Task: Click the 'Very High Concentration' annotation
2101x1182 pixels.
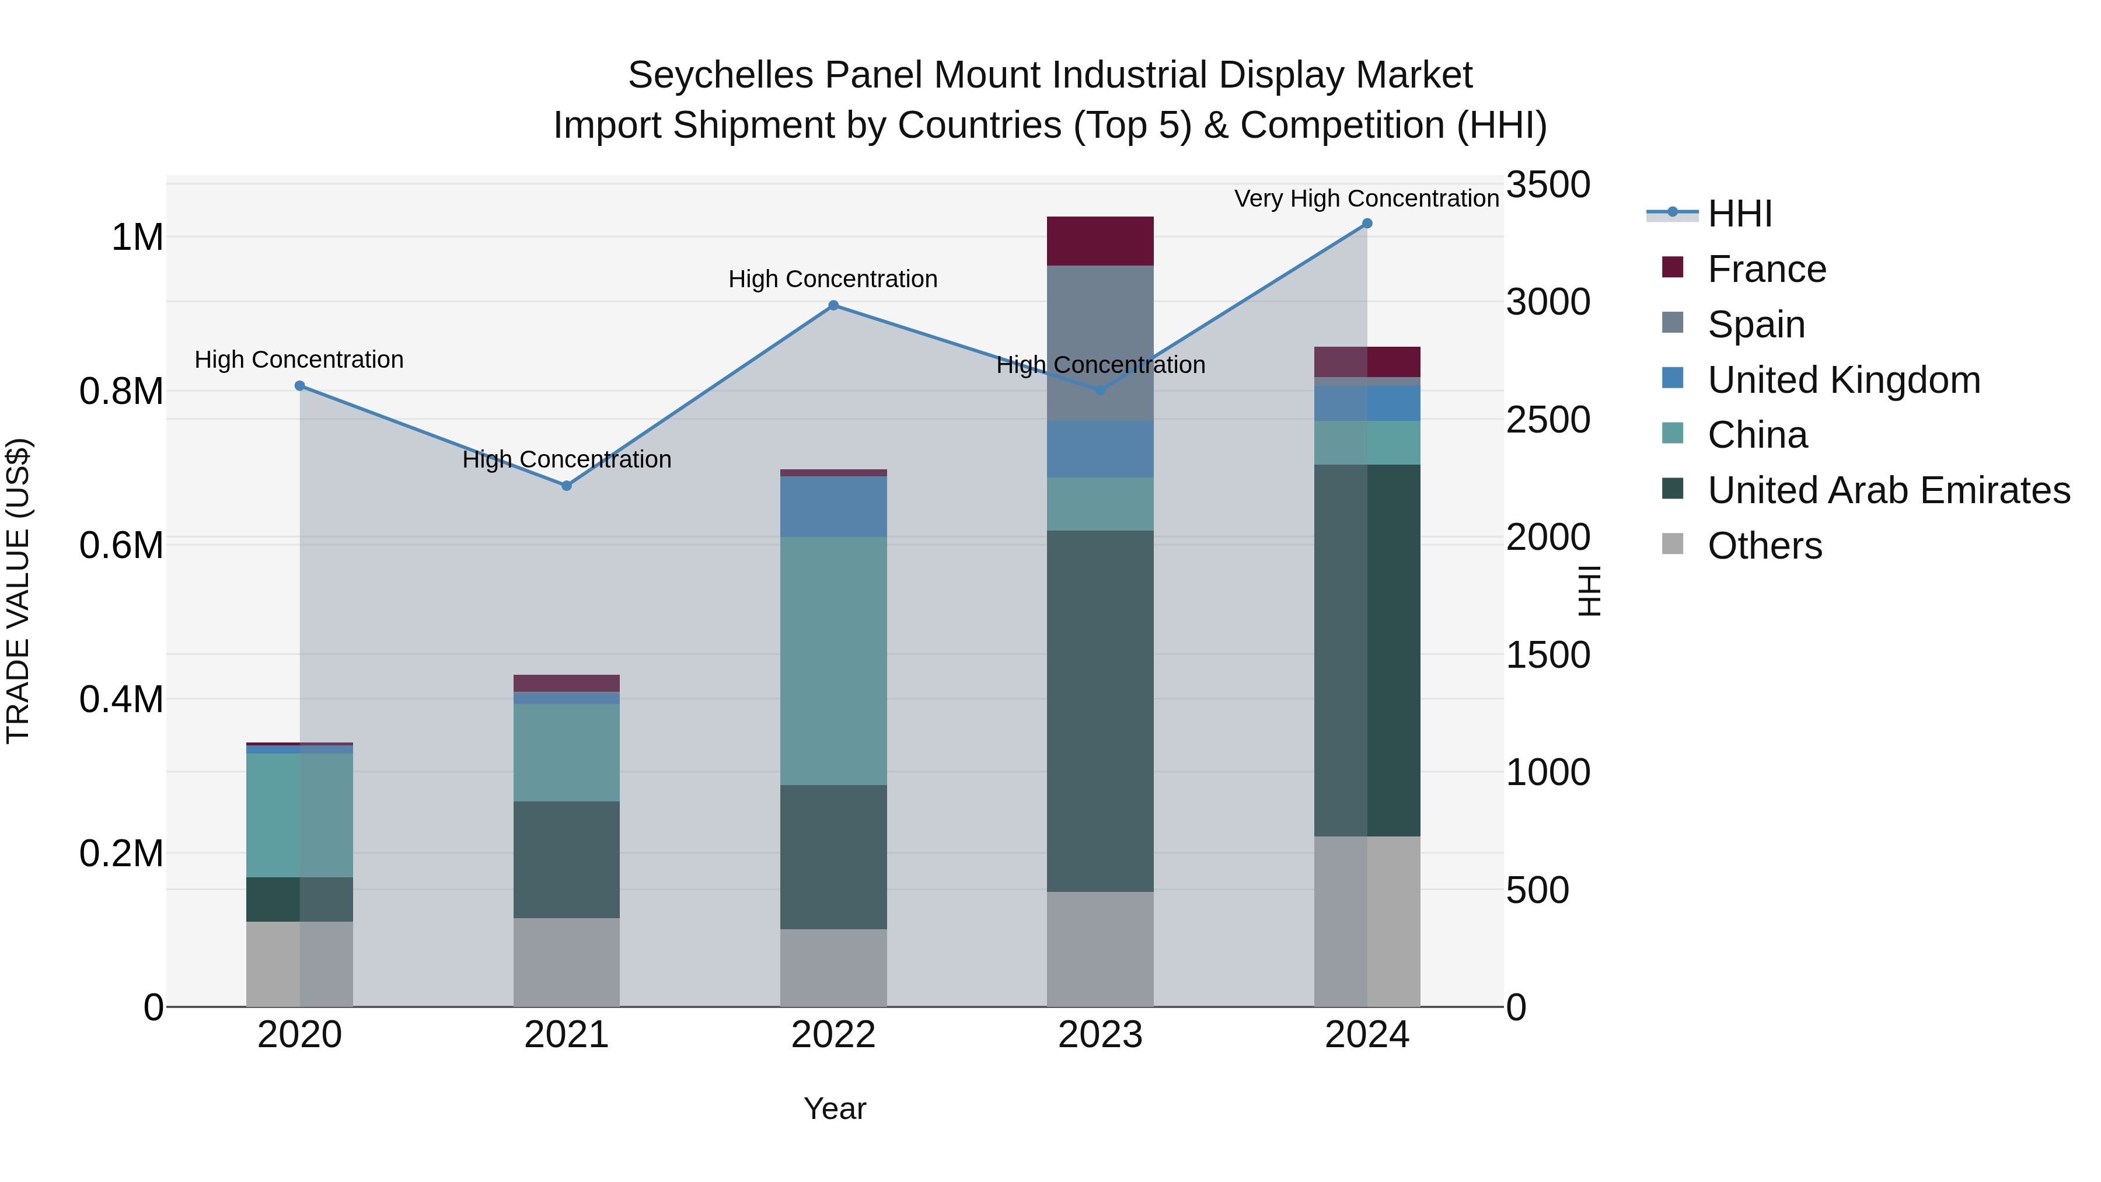Action: pyautogui.click(x=1367, y=198)
